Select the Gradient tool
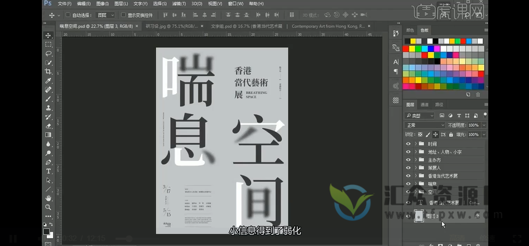This screenshot has width=529, height=246. [48, 135]
